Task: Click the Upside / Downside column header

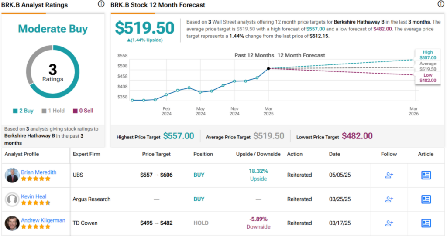Action: (x=258, y=154)
